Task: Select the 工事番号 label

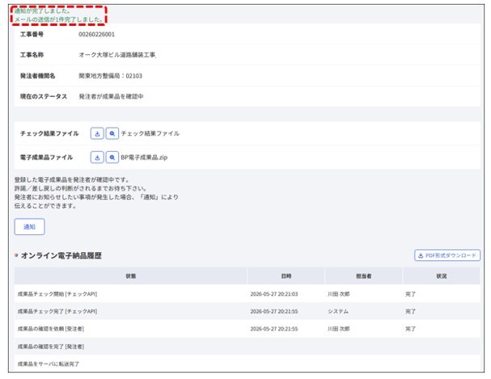Action: [x=32, y=35]
